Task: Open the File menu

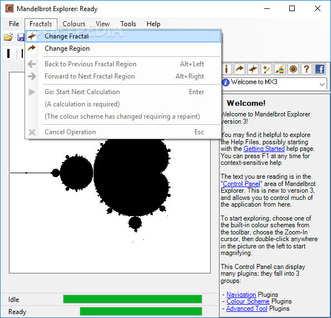Action: pos(14,24)
